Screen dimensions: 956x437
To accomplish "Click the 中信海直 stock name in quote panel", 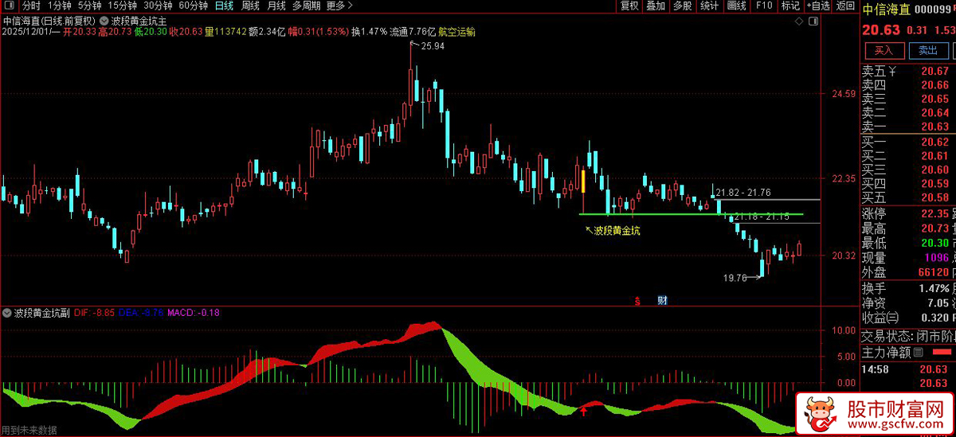I will pyautogui.click(x=886, y=9).
